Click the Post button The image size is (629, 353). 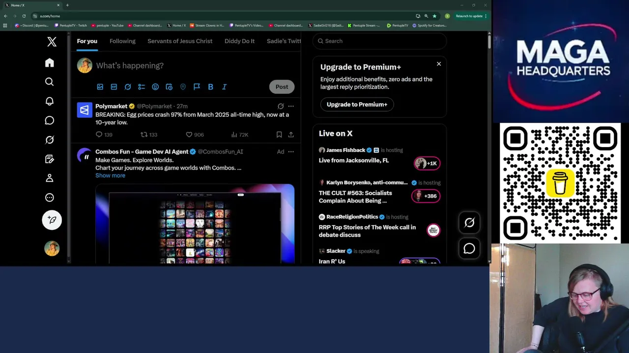click(x=282, y=87)
